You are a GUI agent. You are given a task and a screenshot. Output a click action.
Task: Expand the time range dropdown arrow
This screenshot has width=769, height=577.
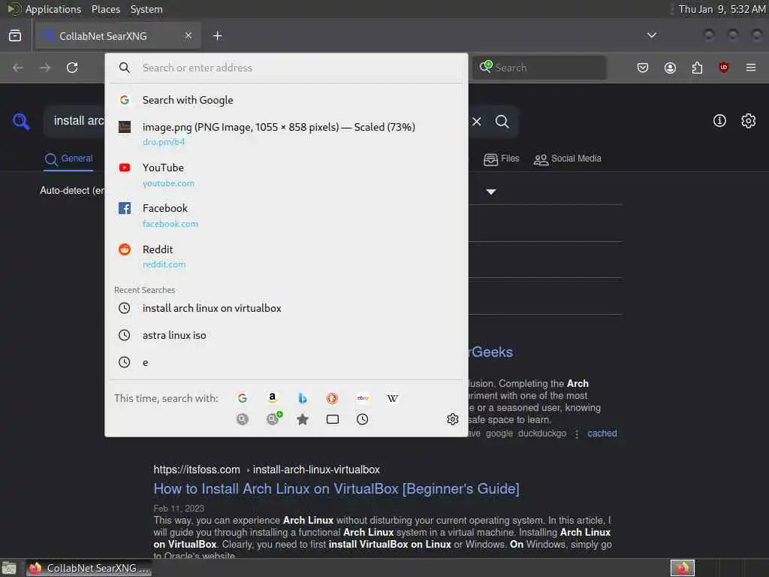click(491, 192)
